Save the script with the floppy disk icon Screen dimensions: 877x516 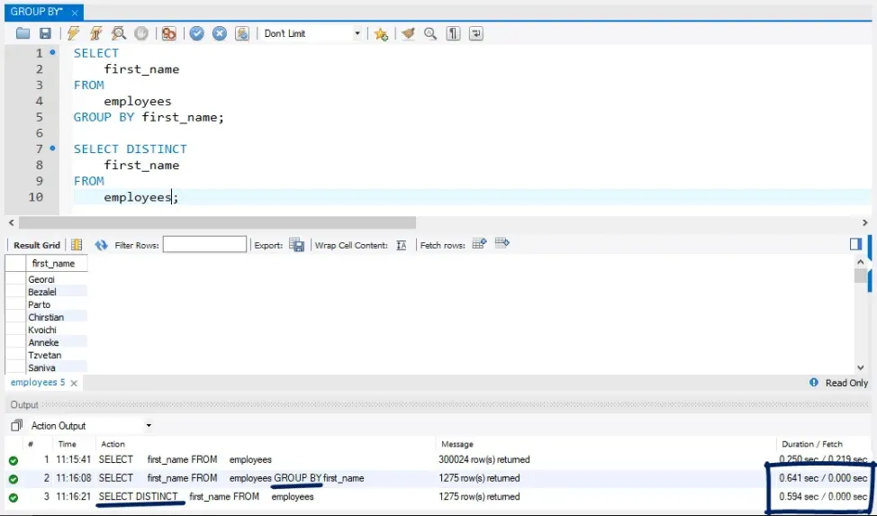(x=45, y=33)
